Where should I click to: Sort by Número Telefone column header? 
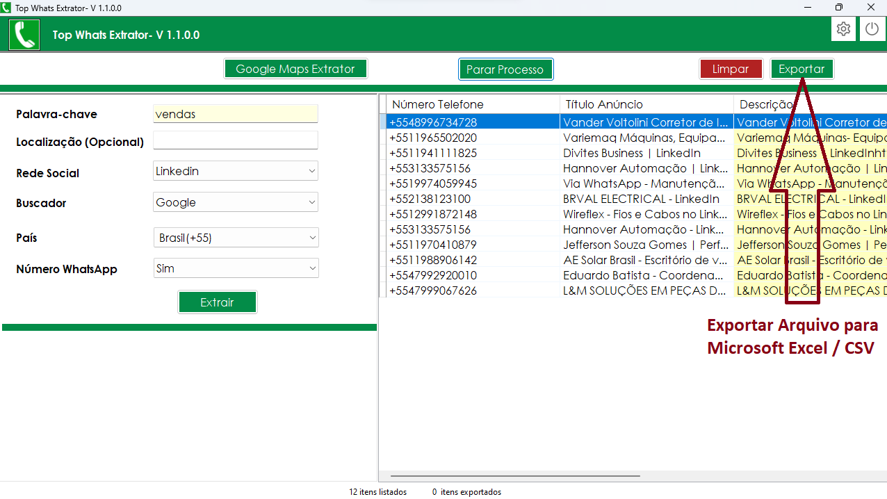(473, 104)
